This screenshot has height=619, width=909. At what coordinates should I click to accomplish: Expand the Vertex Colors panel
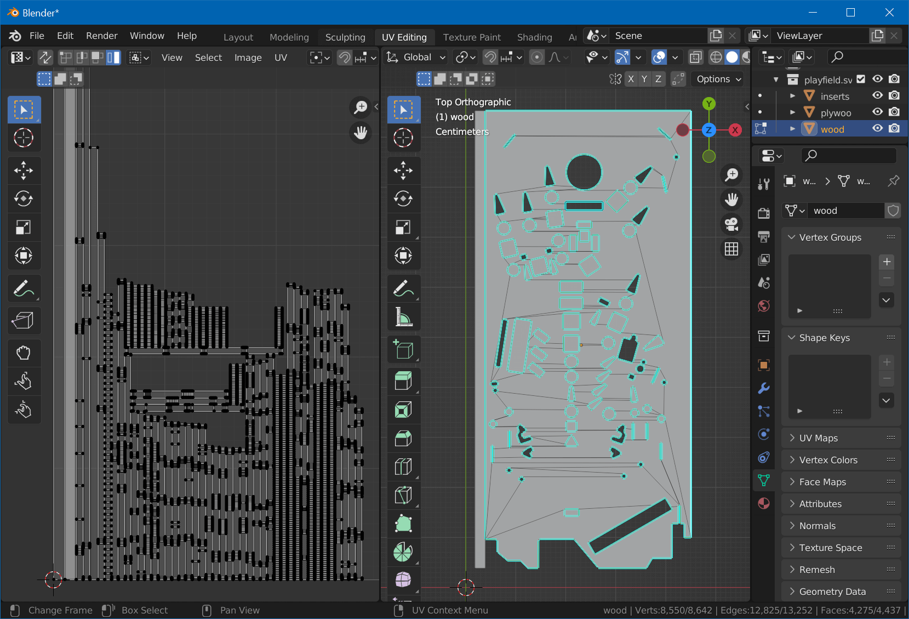click(841, 459)
